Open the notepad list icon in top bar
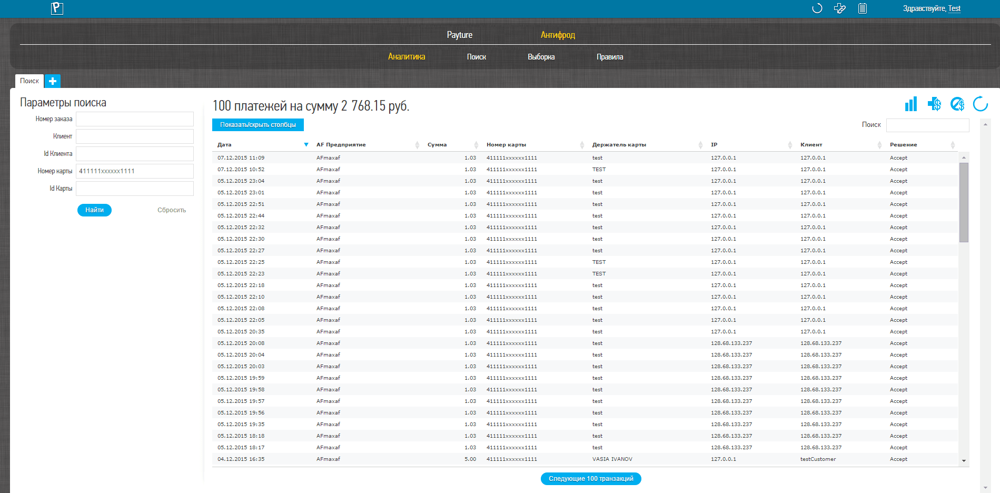The image size is (1000, 493). pyautogui.click(x=863, y=8)
